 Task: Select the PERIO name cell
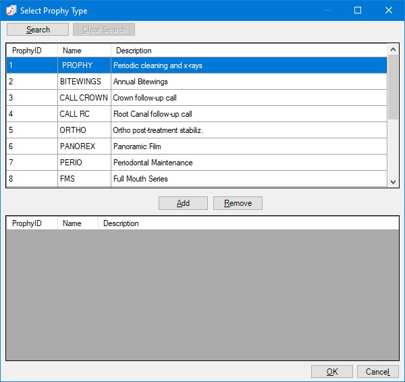[84, 163]
